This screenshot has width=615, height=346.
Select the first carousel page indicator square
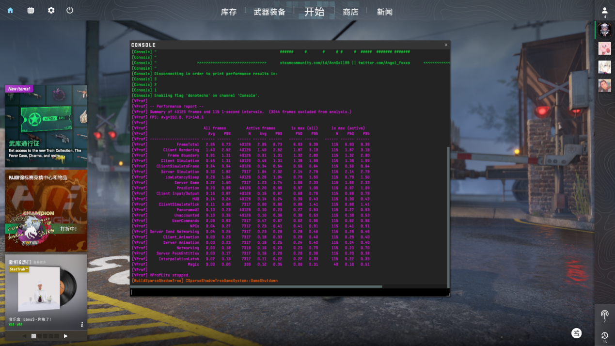(x=33, y=336)
